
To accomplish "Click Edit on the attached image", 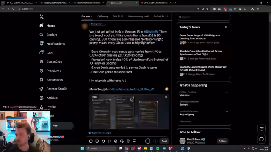I will (94, 97).
